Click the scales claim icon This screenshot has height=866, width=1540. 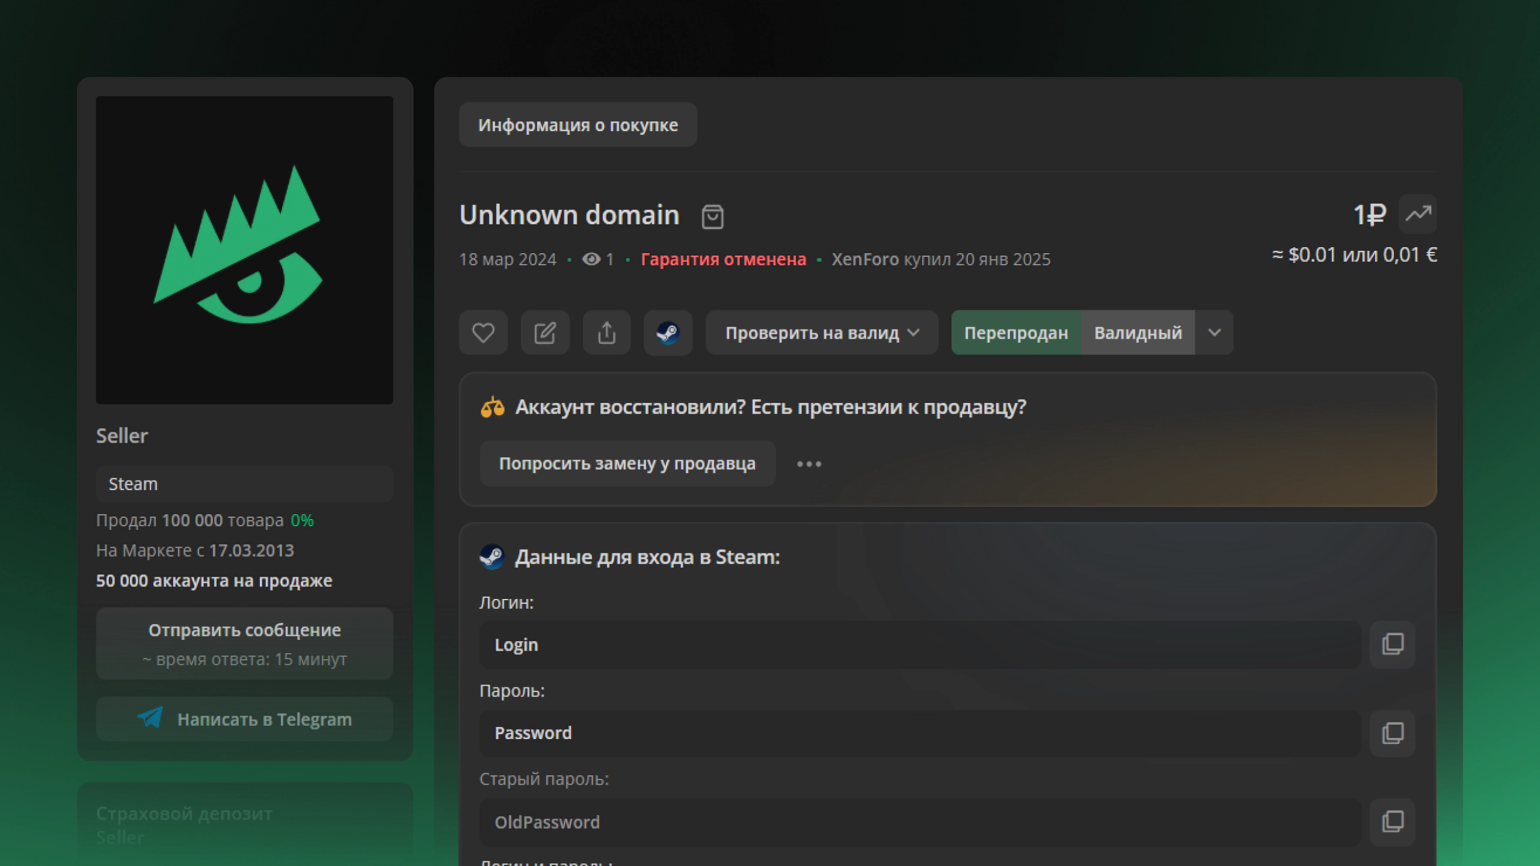pyautogui.click(x=493, y=407)
